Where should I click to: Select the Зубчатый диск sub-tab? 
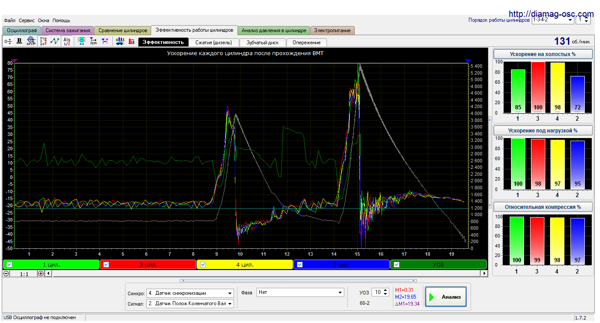(263, 43)
